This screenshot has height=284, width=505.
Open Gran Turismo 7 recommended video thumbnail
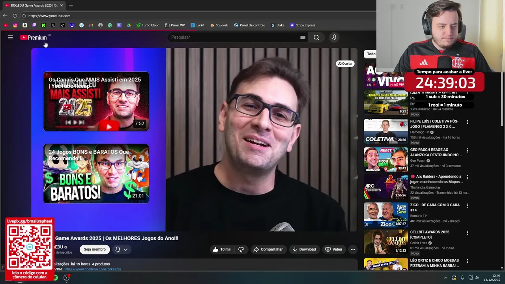(x=386, y=103)
